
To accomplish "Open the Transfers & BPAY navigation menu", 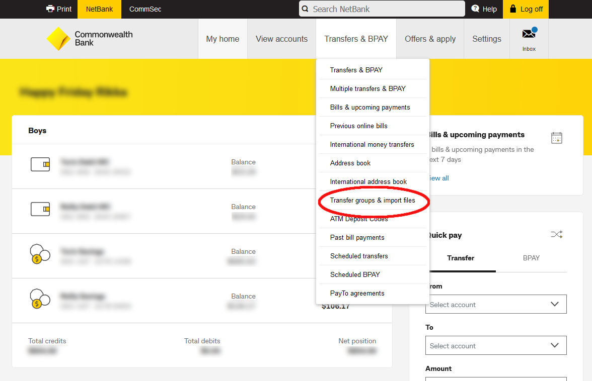I will click(x=356, y=39).
